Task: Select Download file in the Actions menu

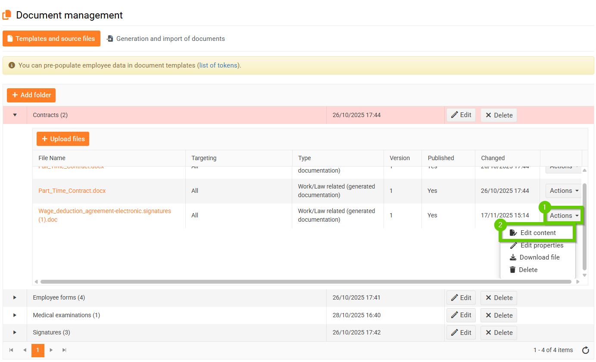Action: tap(539, 257)
